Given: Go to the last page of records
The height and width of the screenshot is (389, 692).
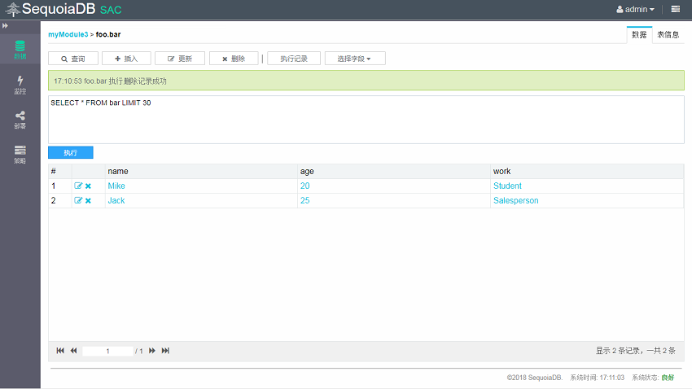Looking at the screenshot, I should pos(165,351).
